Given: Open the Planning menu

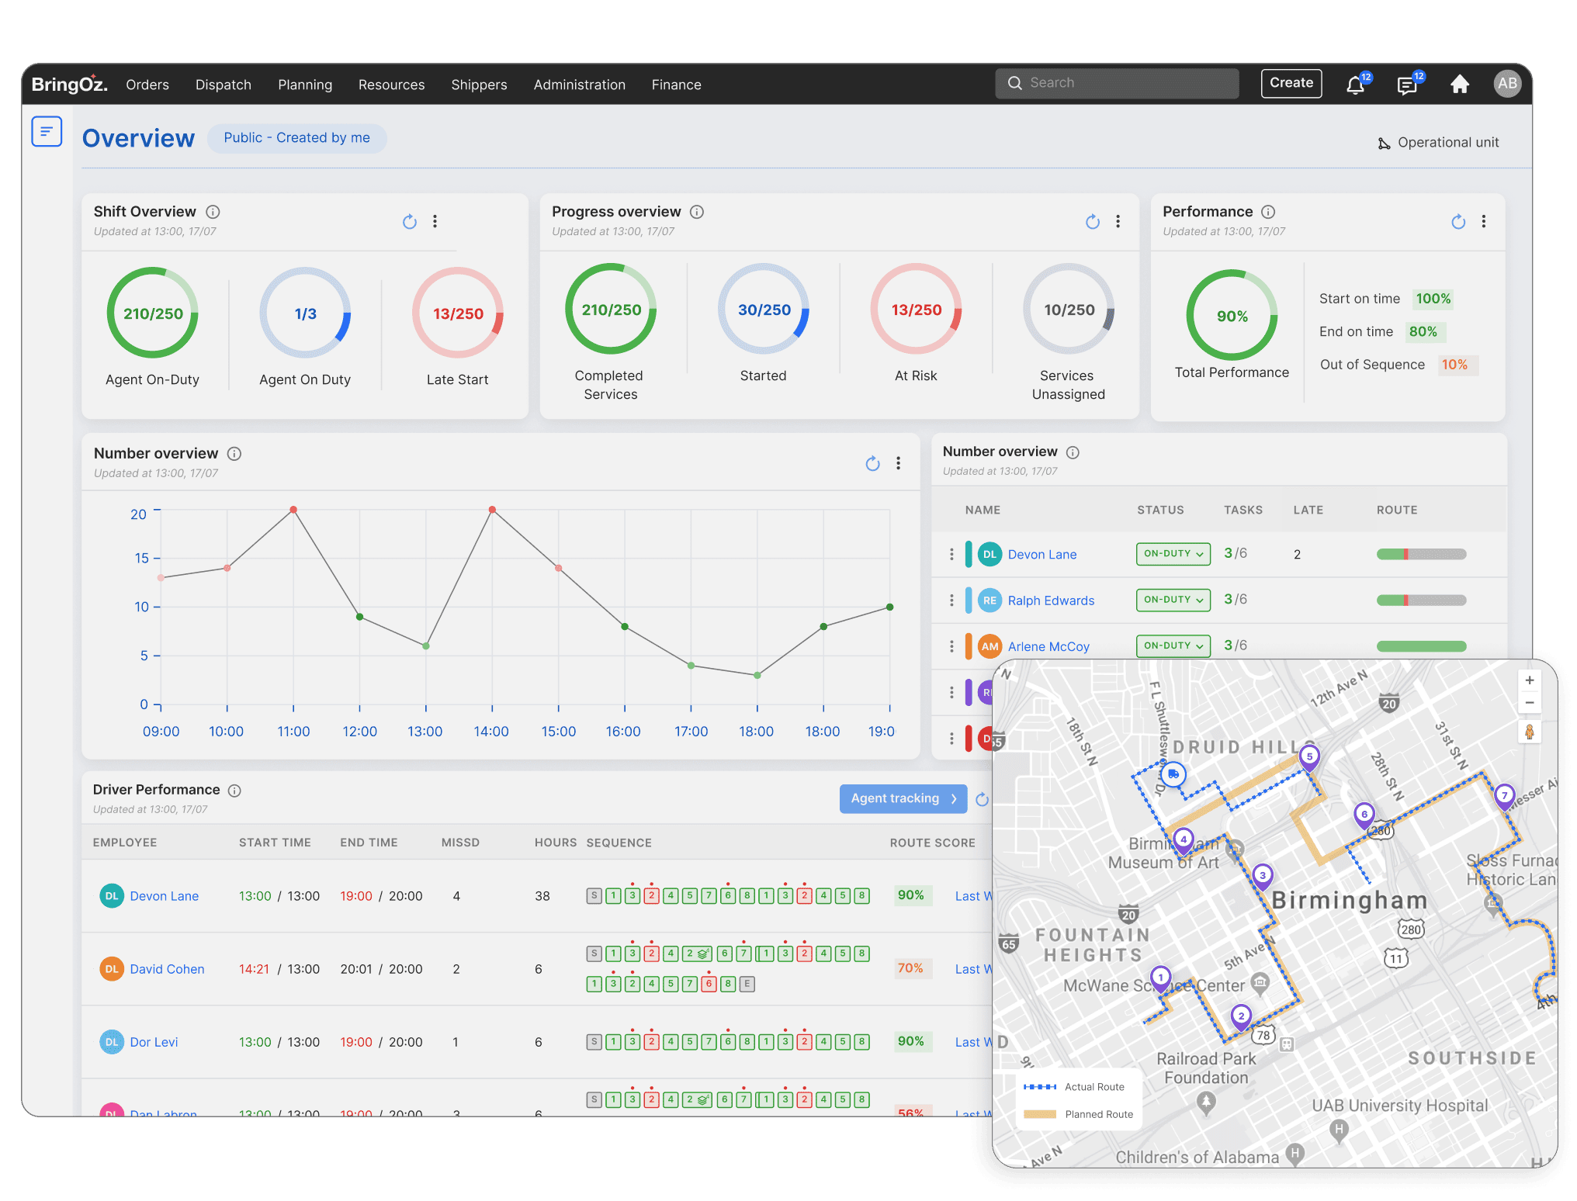Looking at the screenshot, I should click(x=305, y=85).
